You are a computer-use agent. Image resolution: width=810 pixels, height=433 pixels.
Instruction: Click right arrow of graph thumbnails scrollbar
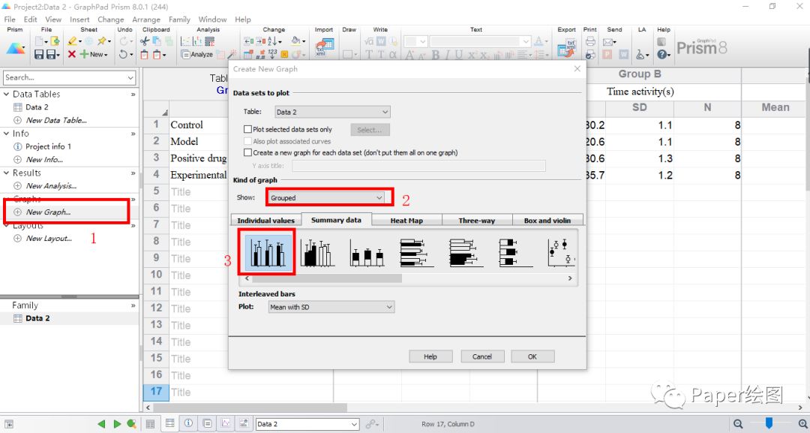pyautogui.click(x=570, y=278)
